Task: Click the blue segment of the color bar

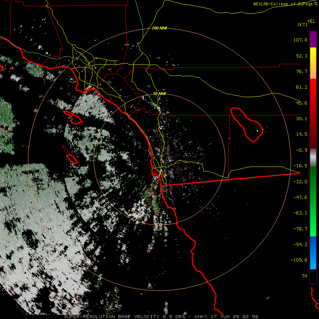Action: [x=313, y=253]
